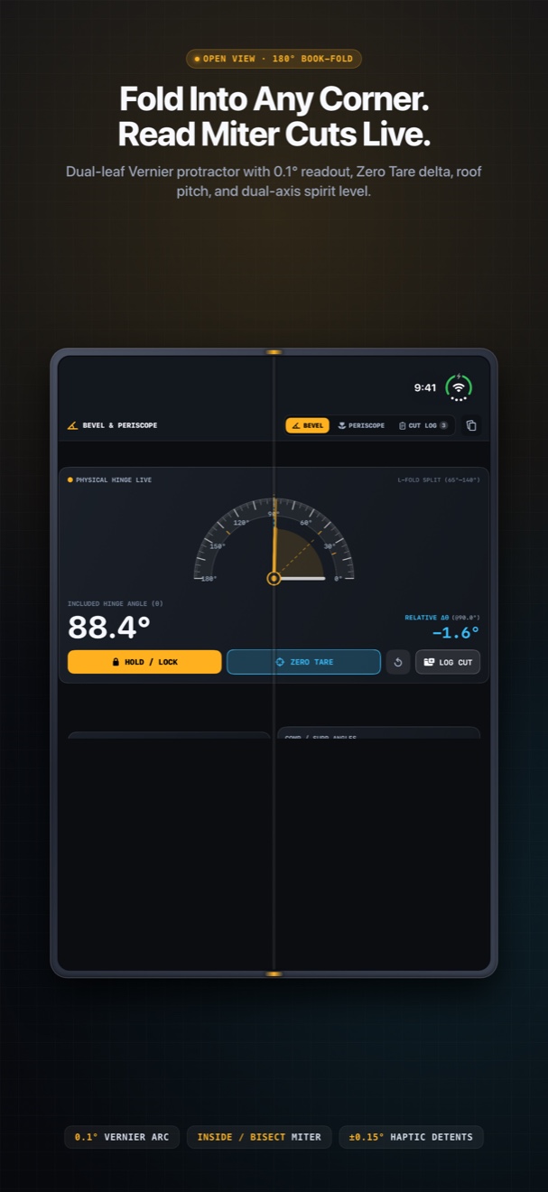Image resolution: width=548 pixels, height=1192 pixels.
Task: Click the L-Fold Split range label
Action: [x=439, y=480]
